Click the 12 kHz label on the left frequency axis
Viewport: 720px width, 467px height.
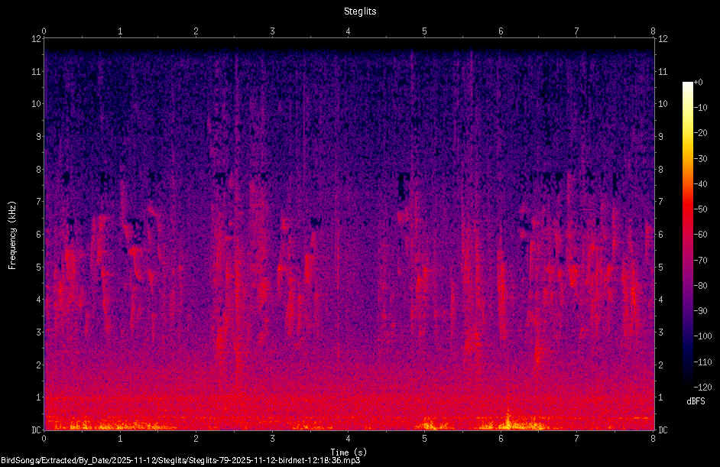pyautogui.click(x=36, y=39)
